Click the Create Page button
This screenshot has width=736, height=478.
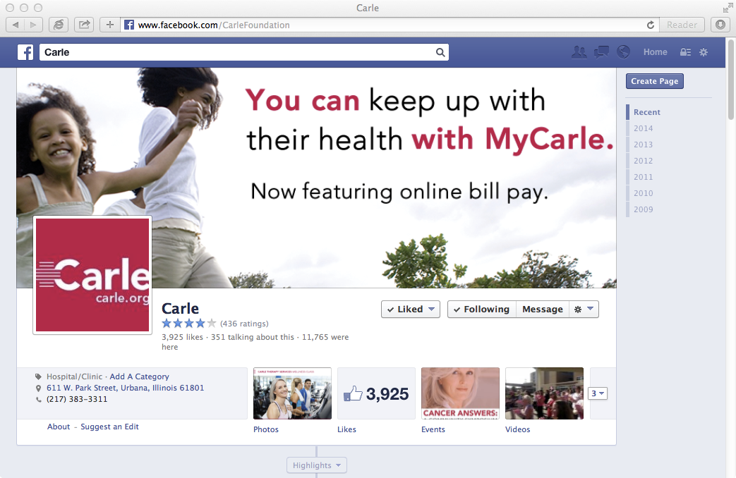tap(655, 81)
